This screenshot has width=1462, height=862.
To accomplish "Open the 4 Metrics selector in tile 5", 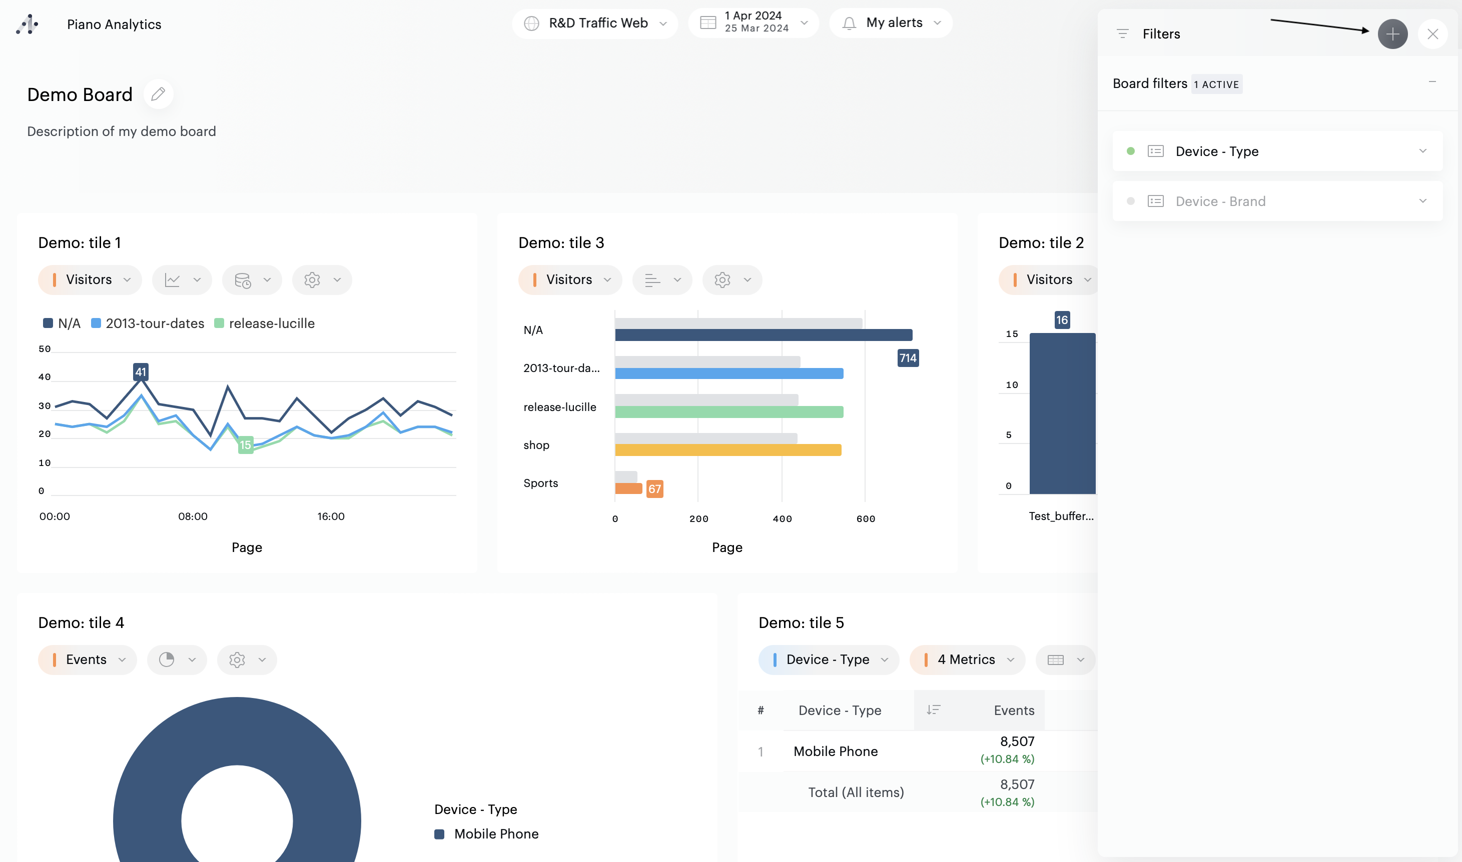I will (967, 660).
